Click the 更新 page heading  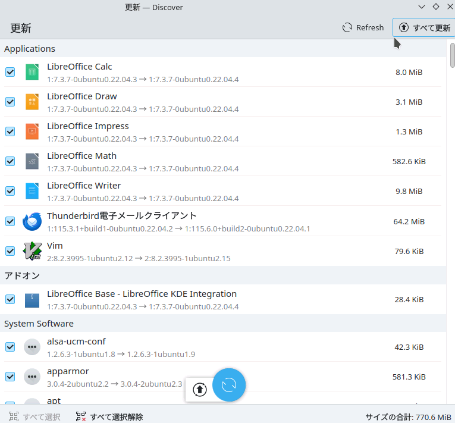[21, 28]
